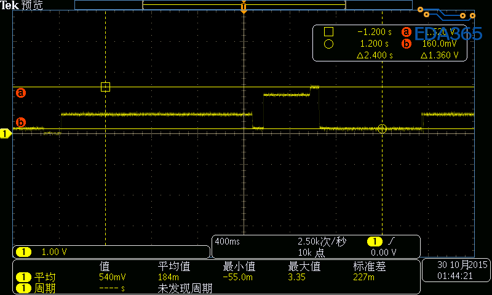Click the 1.200 s cursor time value
The width and height of the screenshot is (492, 295).
[375, 44]
